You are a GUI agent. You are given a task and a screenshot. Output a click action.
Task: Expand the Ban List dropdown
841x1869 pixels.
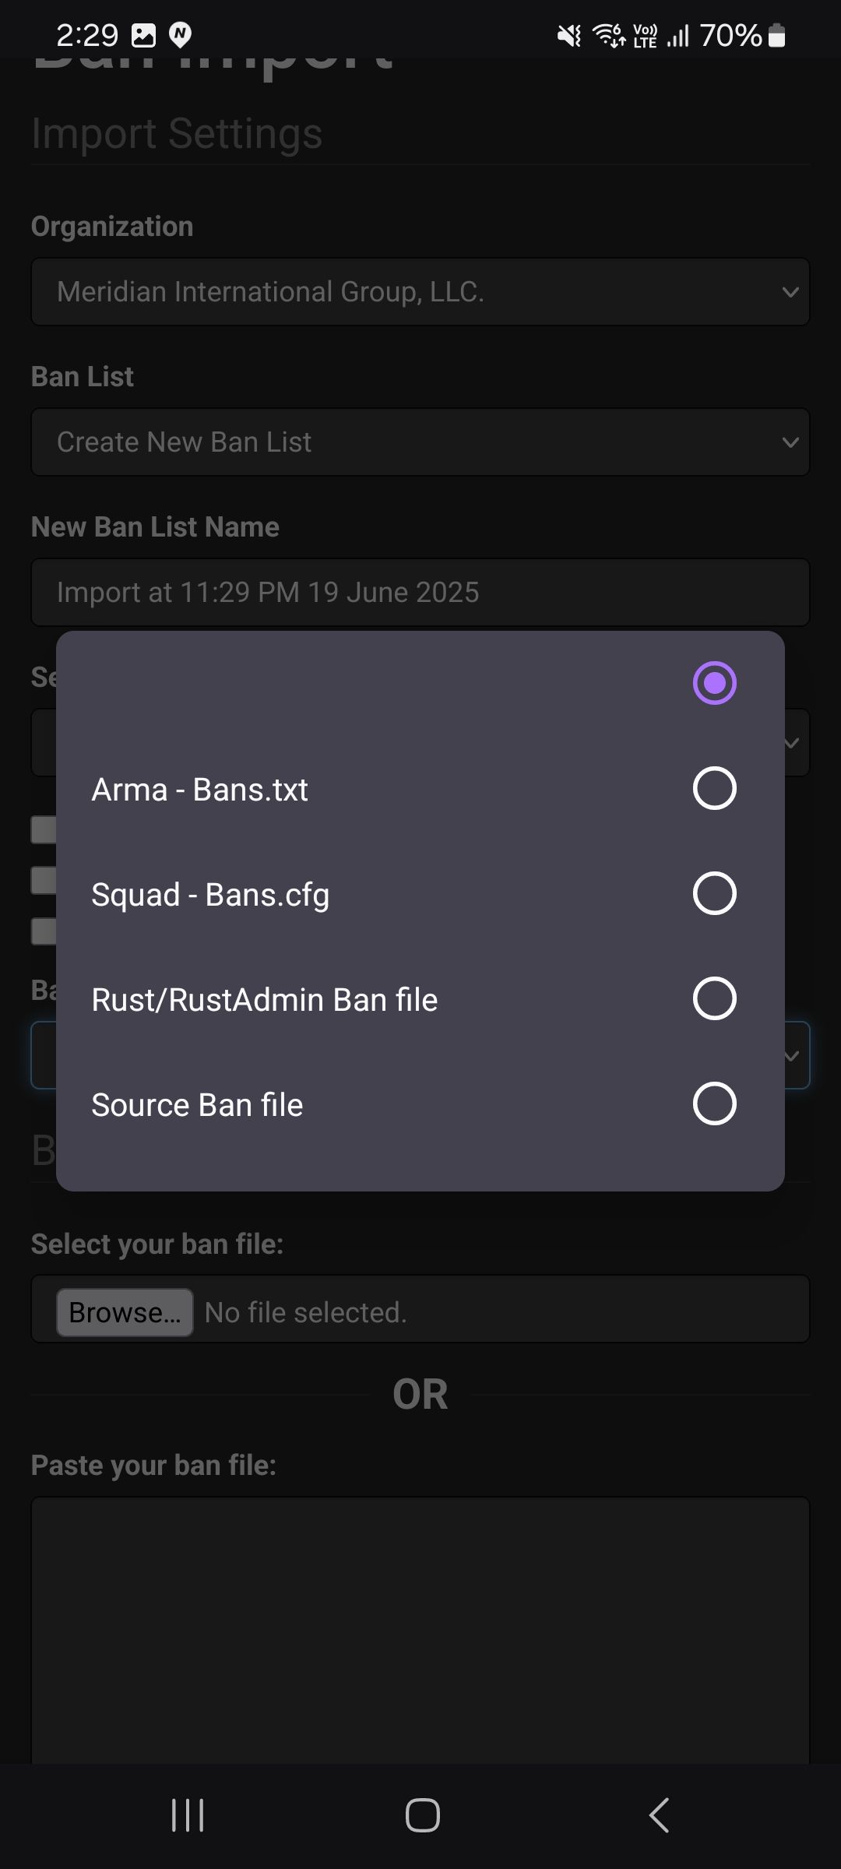[x=420, y=442]
